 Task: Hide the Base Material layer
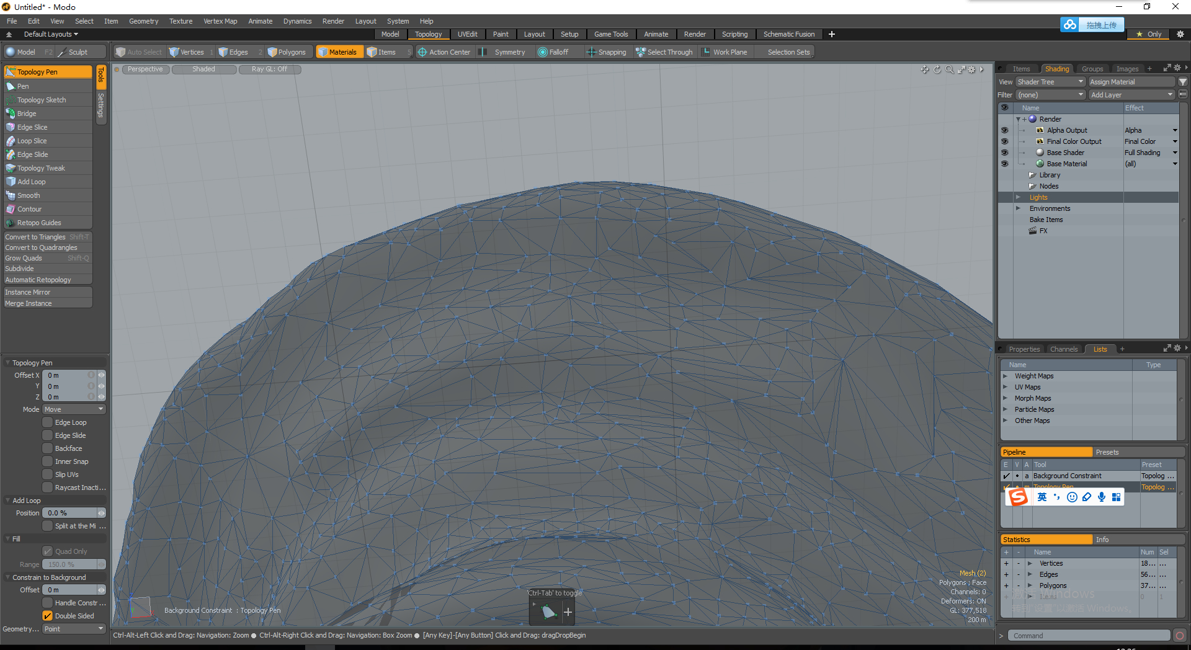point(1004,164)
